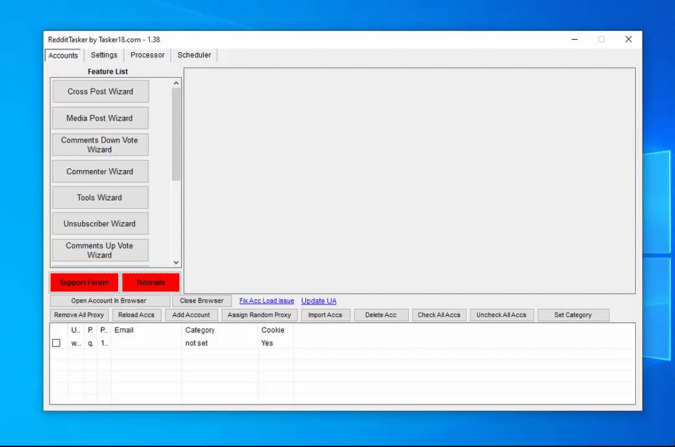Follow the Fix Acc Load Issue link

coord(267,300)
